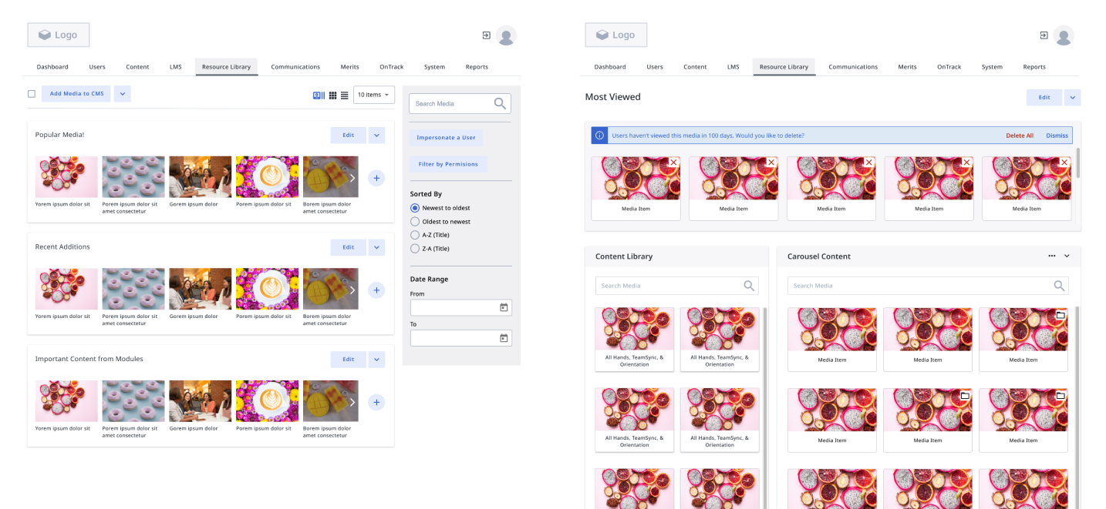Open the From date calendar picker
The image size is (1106, 509).
click(504, 307)
